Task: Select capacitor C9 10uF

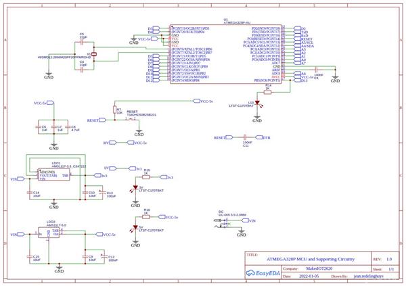Action: click(x=85, y=257)
